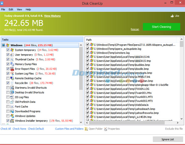Click the Memory Dump Files icon
Image resolution: width=185 pixels, height=145 pixels.
12,64
